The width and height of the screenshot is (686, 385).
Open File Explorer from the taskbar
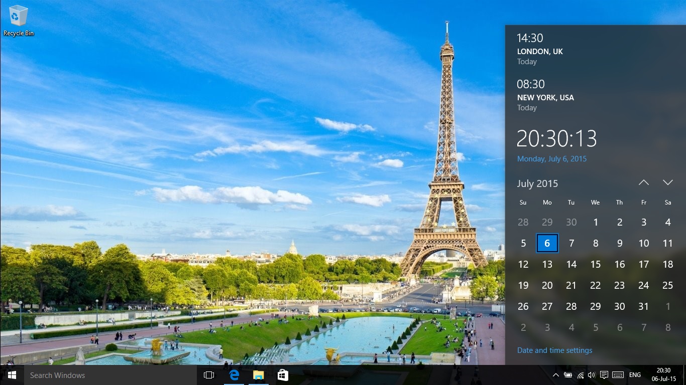(x=258, y=375)
